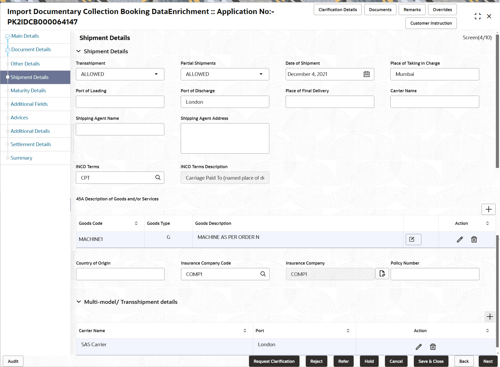
Task: Click the Save & Close button
Action: point(431,361)
